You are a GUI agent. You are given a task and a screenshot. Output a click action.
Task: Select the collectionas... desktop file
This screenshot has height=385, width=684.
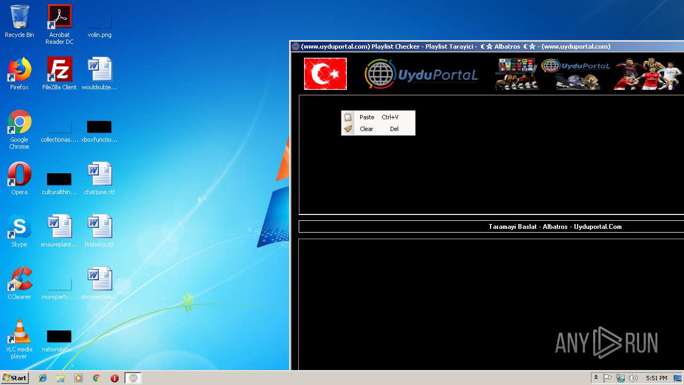(x=59, y=132)
